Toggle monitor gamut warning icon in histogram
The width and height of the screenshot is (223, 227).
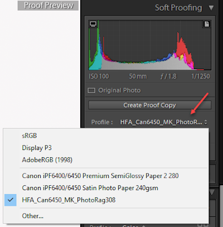click(93, 24)
